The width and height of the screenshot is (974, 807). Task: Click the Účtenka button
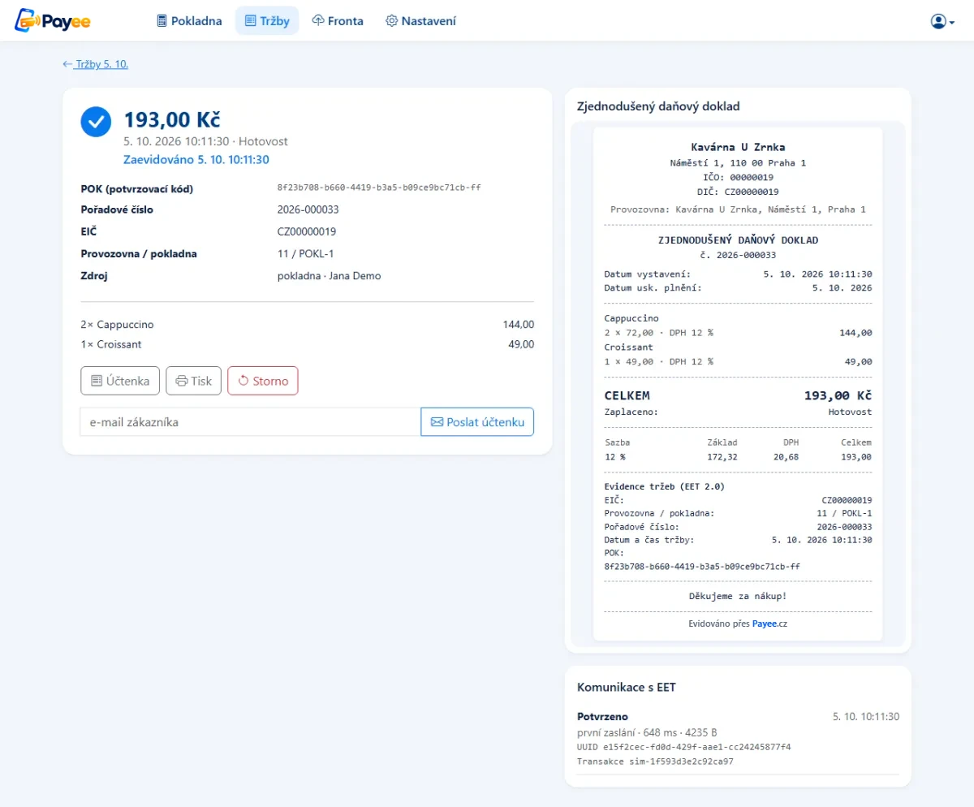click(120, 381)
